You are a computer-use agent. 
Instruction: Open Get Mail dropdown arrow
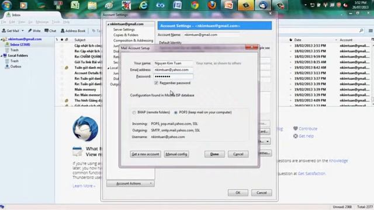click(x=23, y=31)
